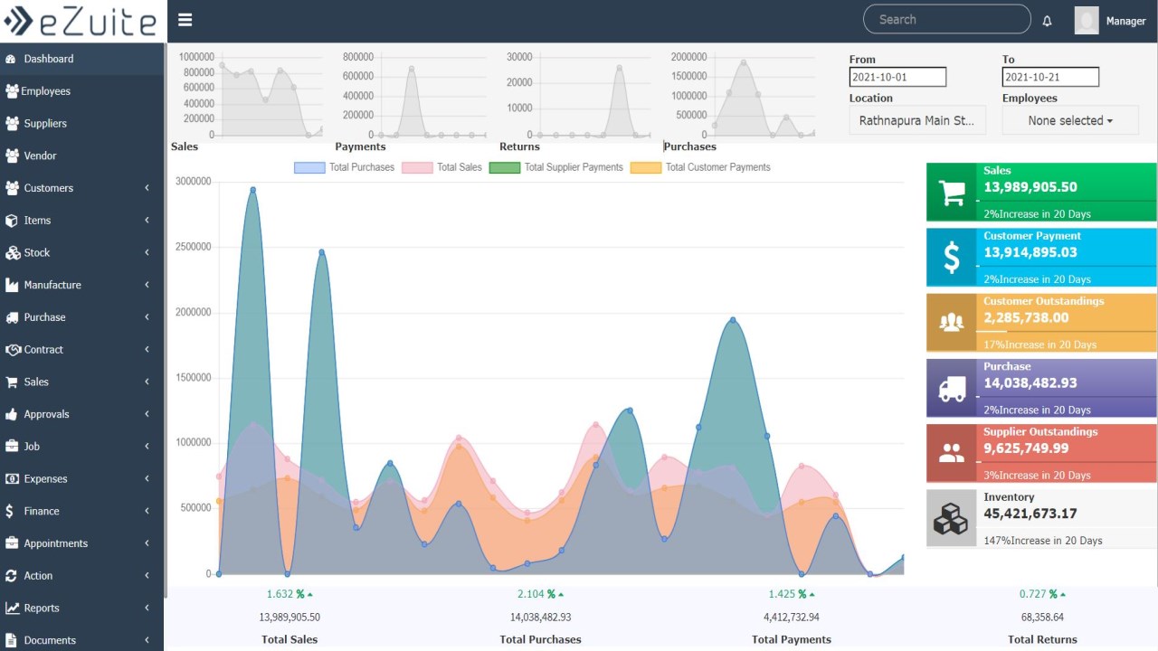The image size is (1158, 651).
Task: Open the Purchase sidebar menu
Action: [x=81, y=317]
